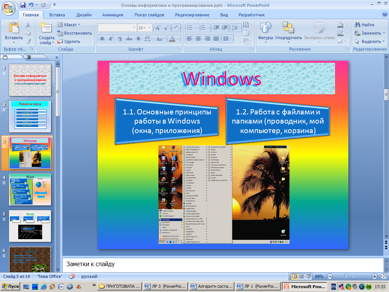Increase font size with the large A icon
This screenshot has height=292, width=389.
coord(158,28)
